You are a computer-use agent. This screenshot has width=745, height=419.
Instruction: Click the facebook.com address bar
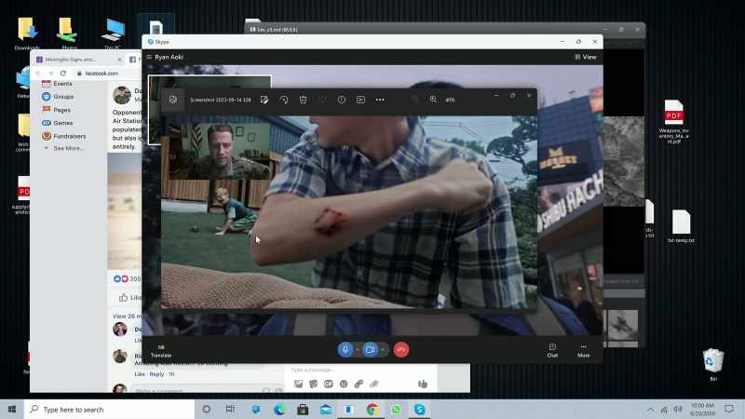point(107,74)
